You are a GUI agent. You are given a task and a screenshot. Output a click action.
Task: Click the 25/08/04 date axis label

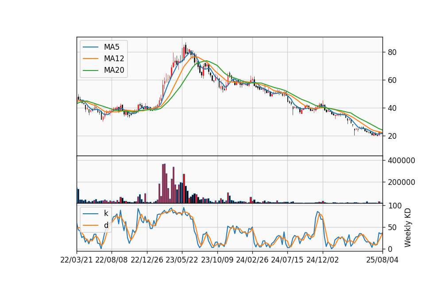pyautogui.click(x=382, y=260)
